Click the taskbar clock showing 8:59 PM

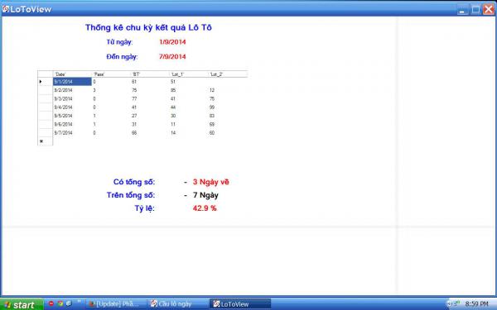coord(476,304)
